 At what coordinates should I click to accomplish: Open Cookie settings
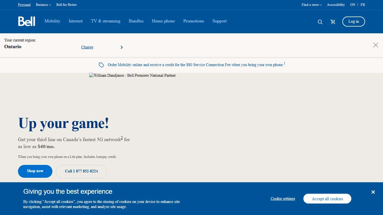click(283, 198)
